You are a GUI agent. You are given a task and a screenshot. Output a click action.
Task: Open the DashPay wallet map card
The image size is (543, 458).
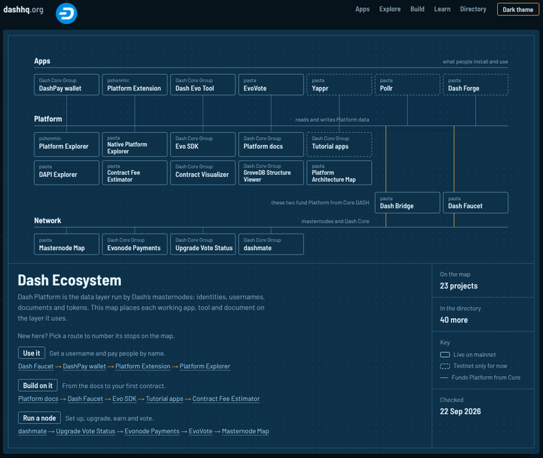click(x=66, y=85)
